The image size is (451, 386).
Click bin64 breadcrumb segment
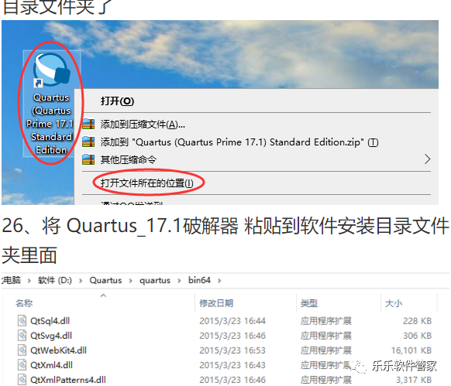coord(199,280)
